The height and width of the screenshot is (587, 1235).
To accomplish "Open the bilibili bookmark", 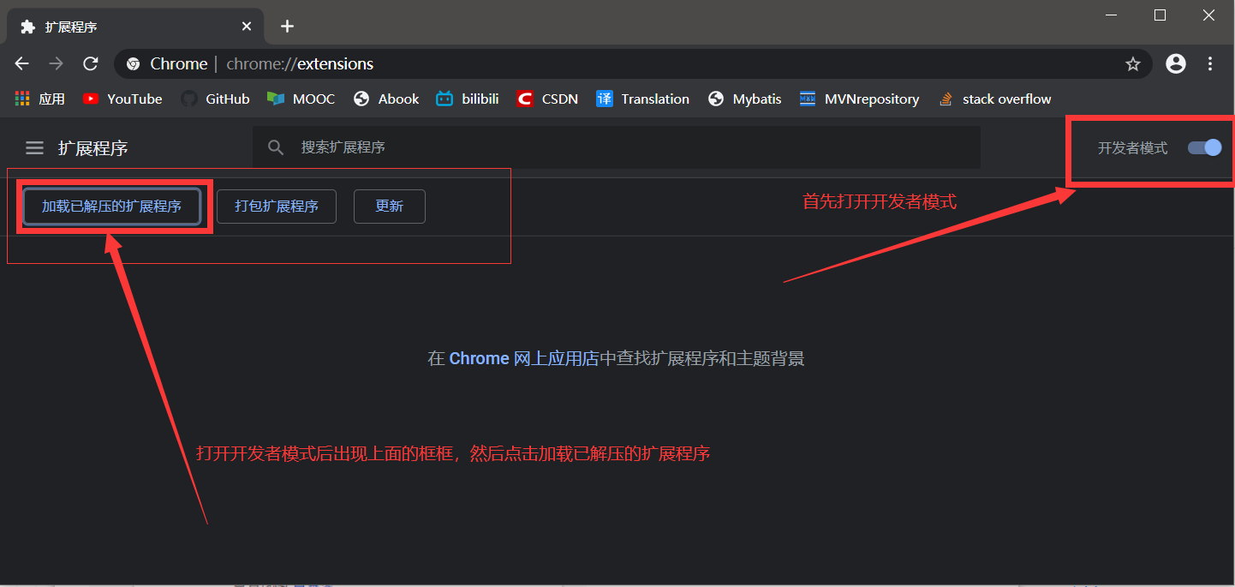I will [x=468, y=99].
